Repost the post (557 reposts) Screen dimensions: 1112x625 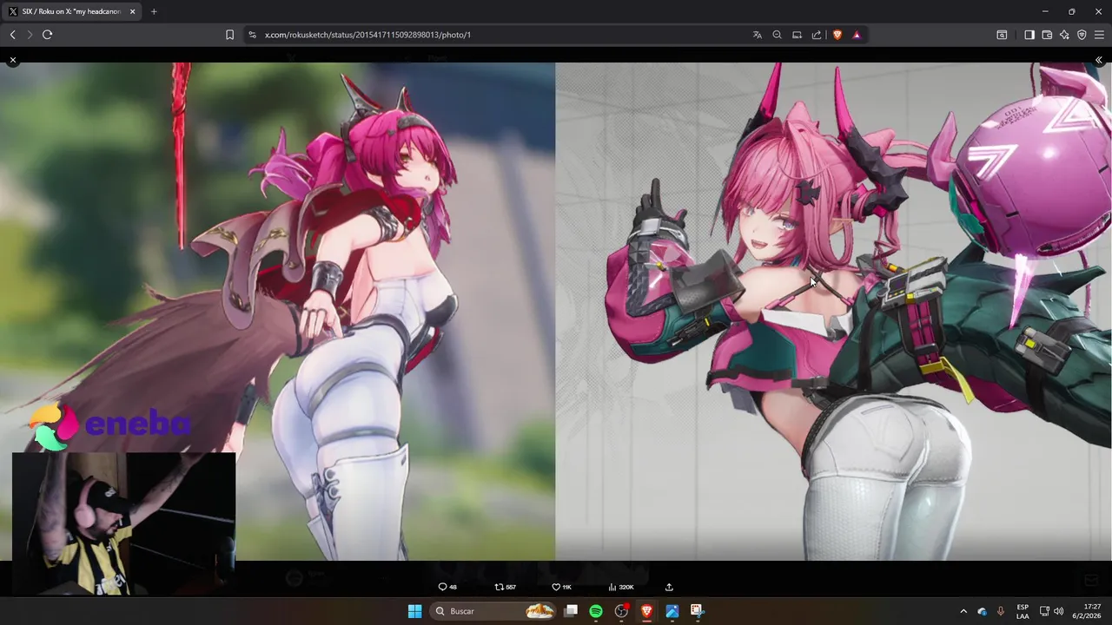point(505,587)
